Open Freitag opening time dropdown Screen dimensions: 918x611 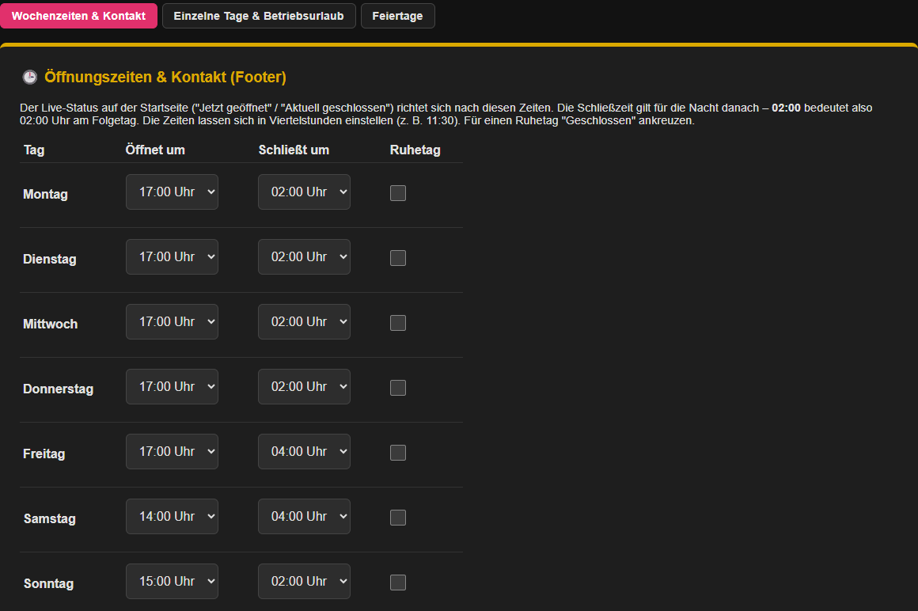click(x=173, y=452)
